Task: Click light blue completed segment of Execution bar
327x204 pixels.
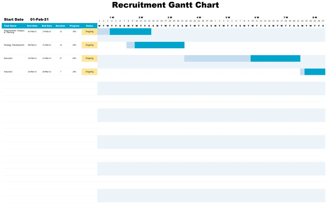Action: coord(217,58)
